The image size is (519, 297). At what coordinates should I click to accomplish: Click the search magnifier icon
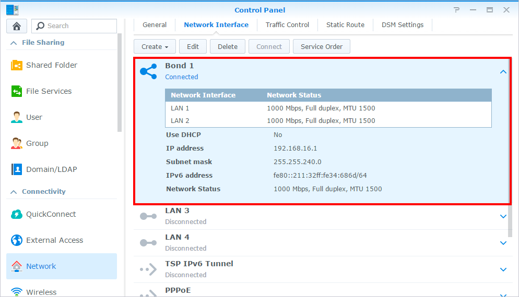40,26
